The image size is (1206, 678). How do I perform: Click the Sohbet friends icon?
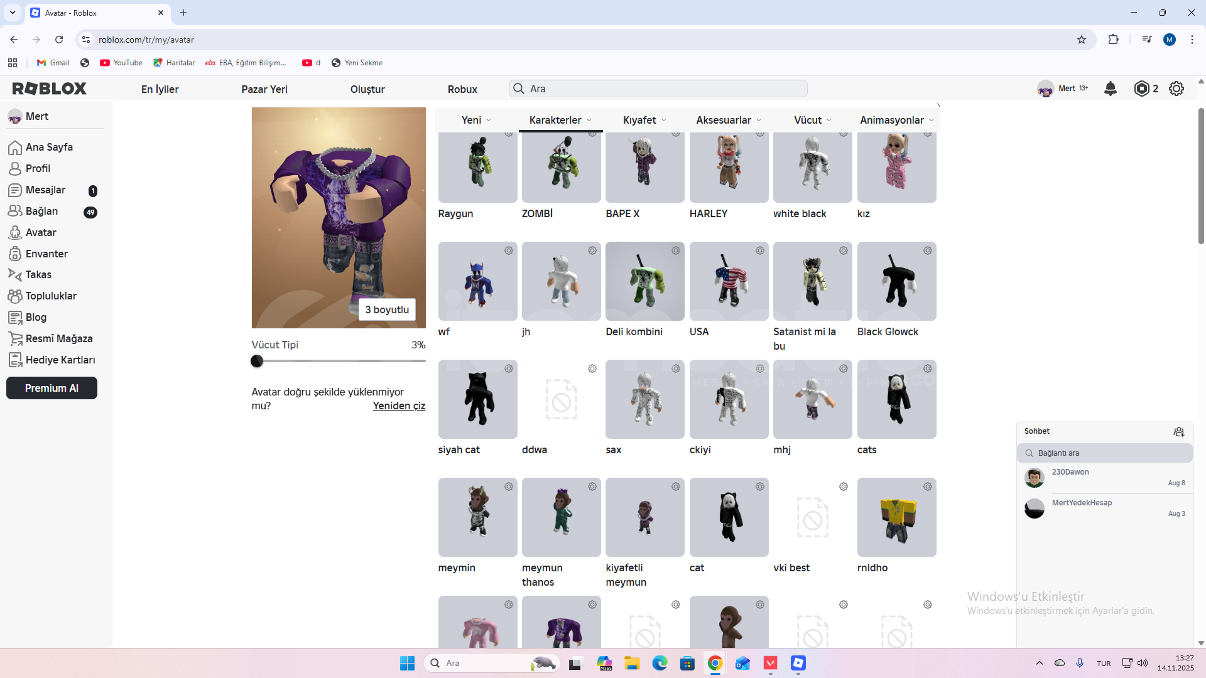coord(1178,431)
